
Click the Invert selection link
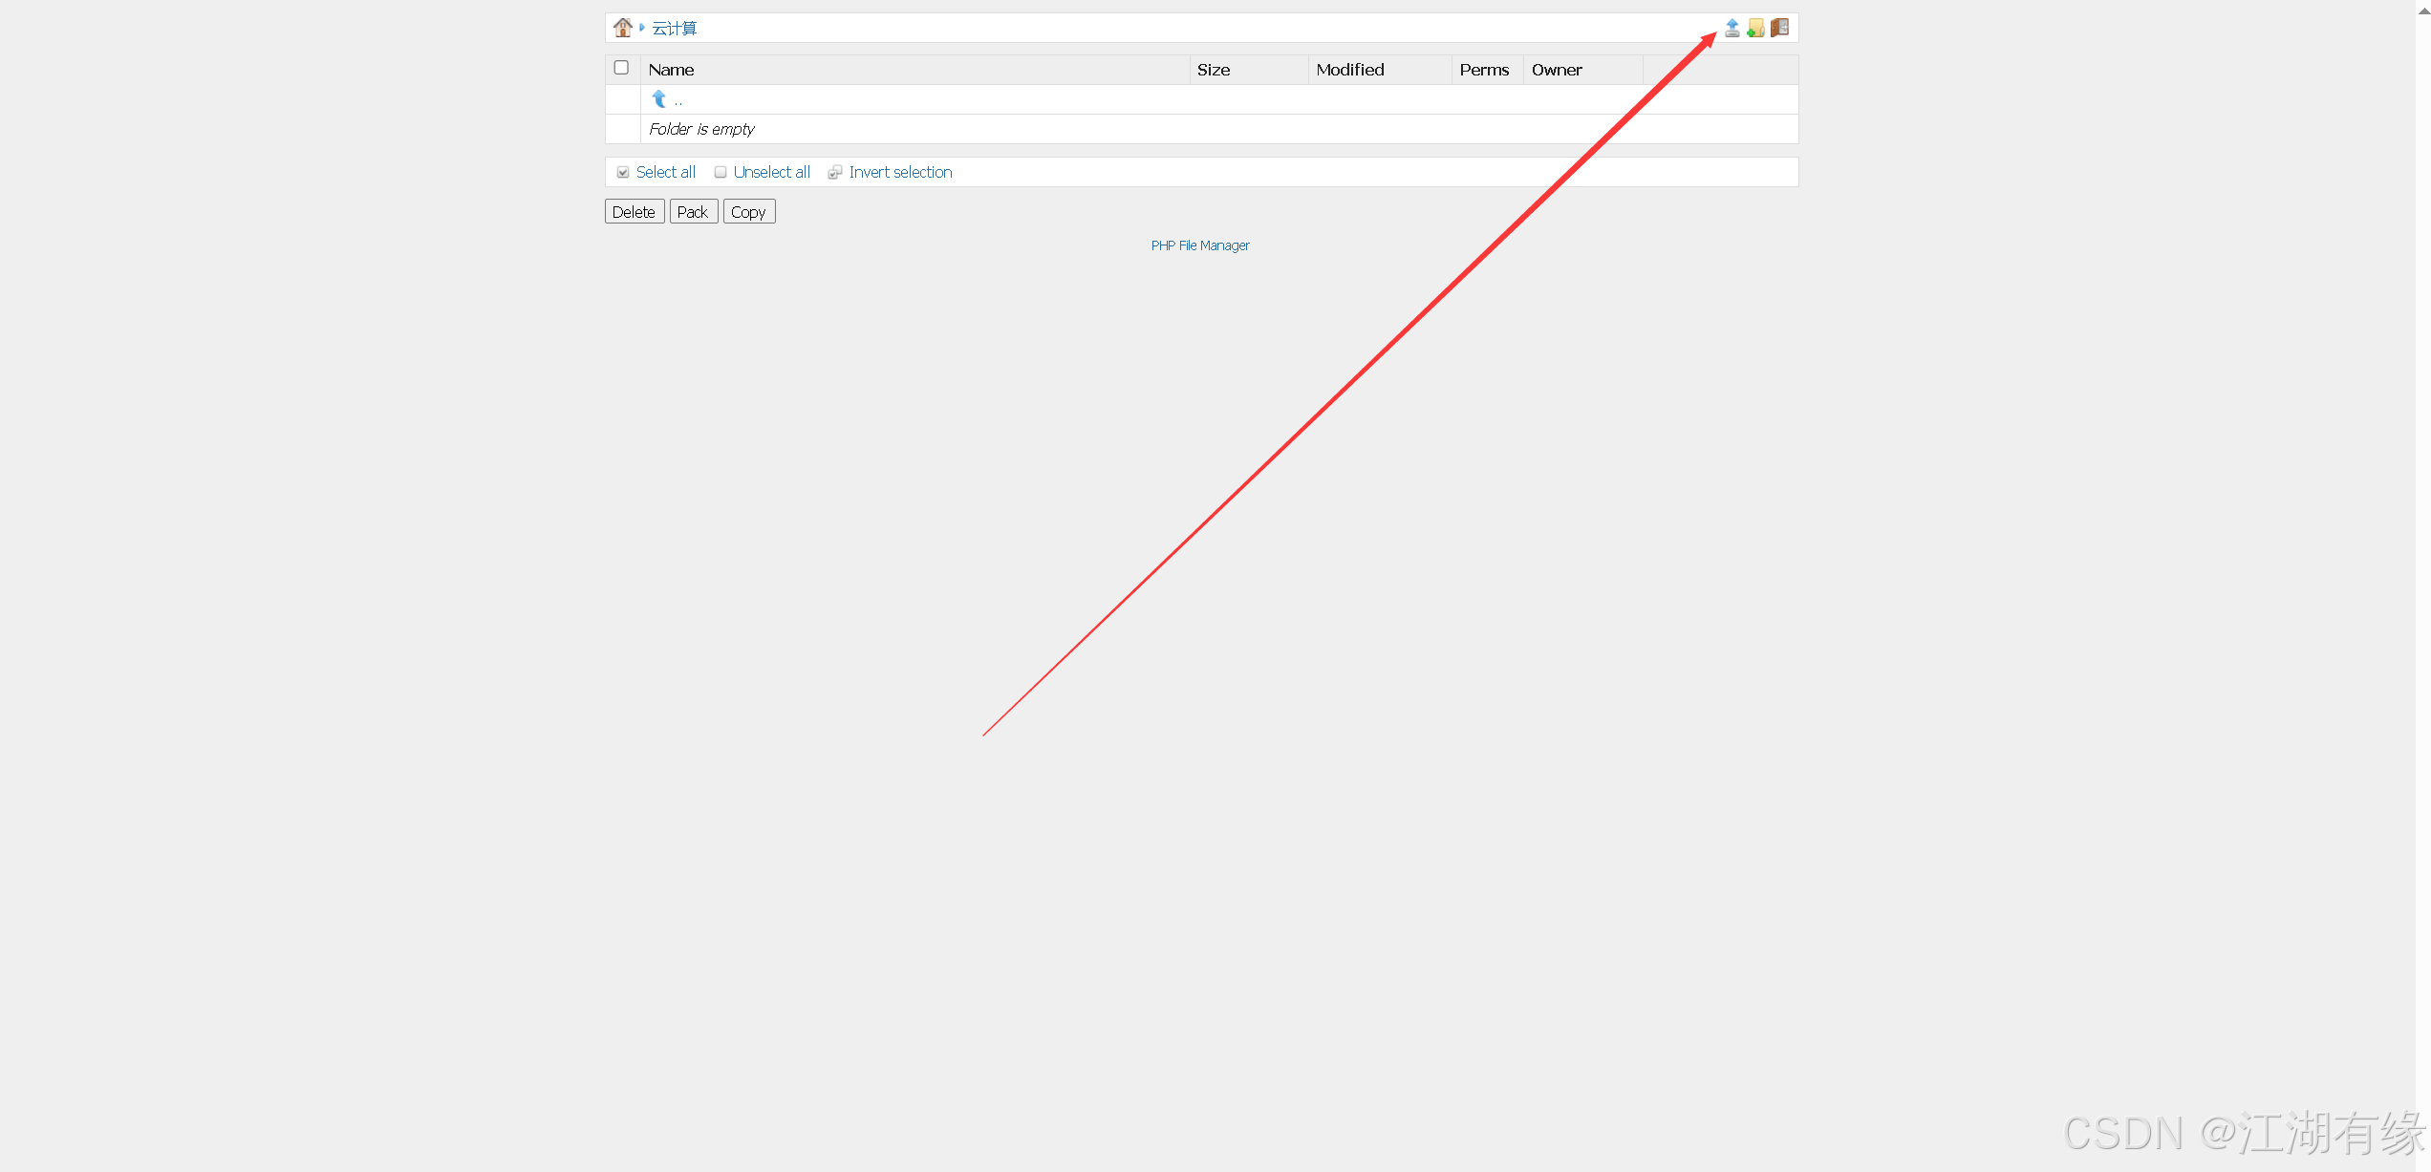900,172
